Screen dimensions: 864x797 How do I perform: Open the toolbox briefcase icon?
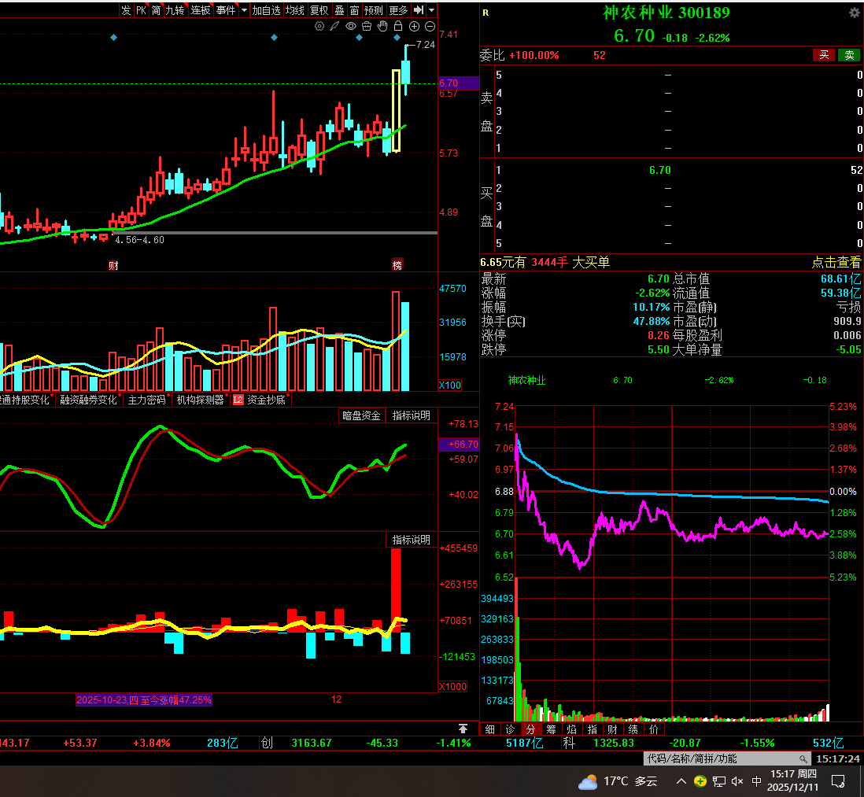367,27
